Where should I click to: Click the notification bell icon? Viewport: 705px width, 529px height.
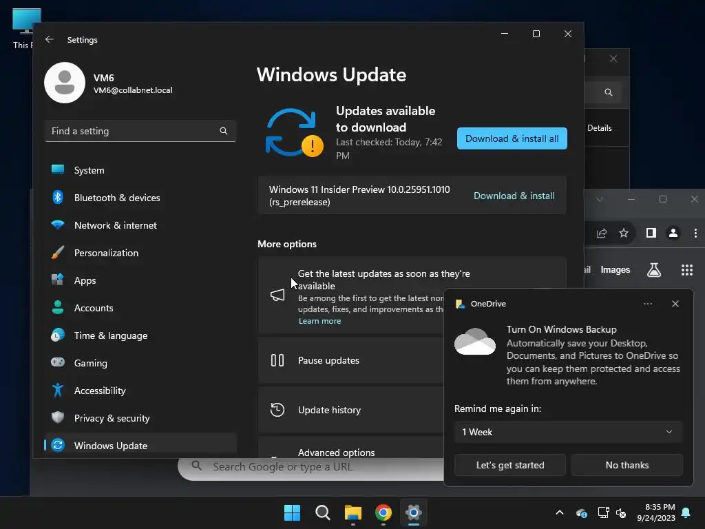point(686,512)
